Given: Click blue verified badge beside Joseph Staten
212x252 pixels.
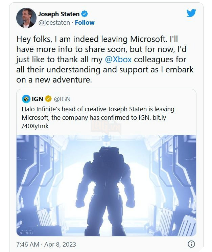Looking at the screenshot, I should [85, 14].
